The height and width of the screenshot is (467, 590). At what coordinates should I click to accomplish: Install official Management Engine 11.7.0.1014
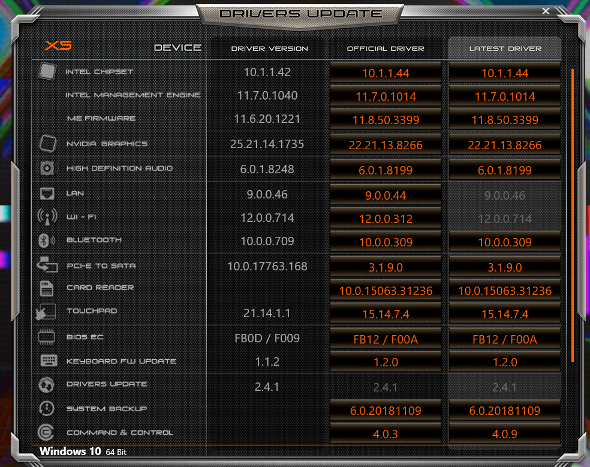386,97
